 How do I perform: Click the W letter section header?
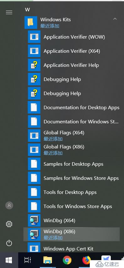(27, 9)
